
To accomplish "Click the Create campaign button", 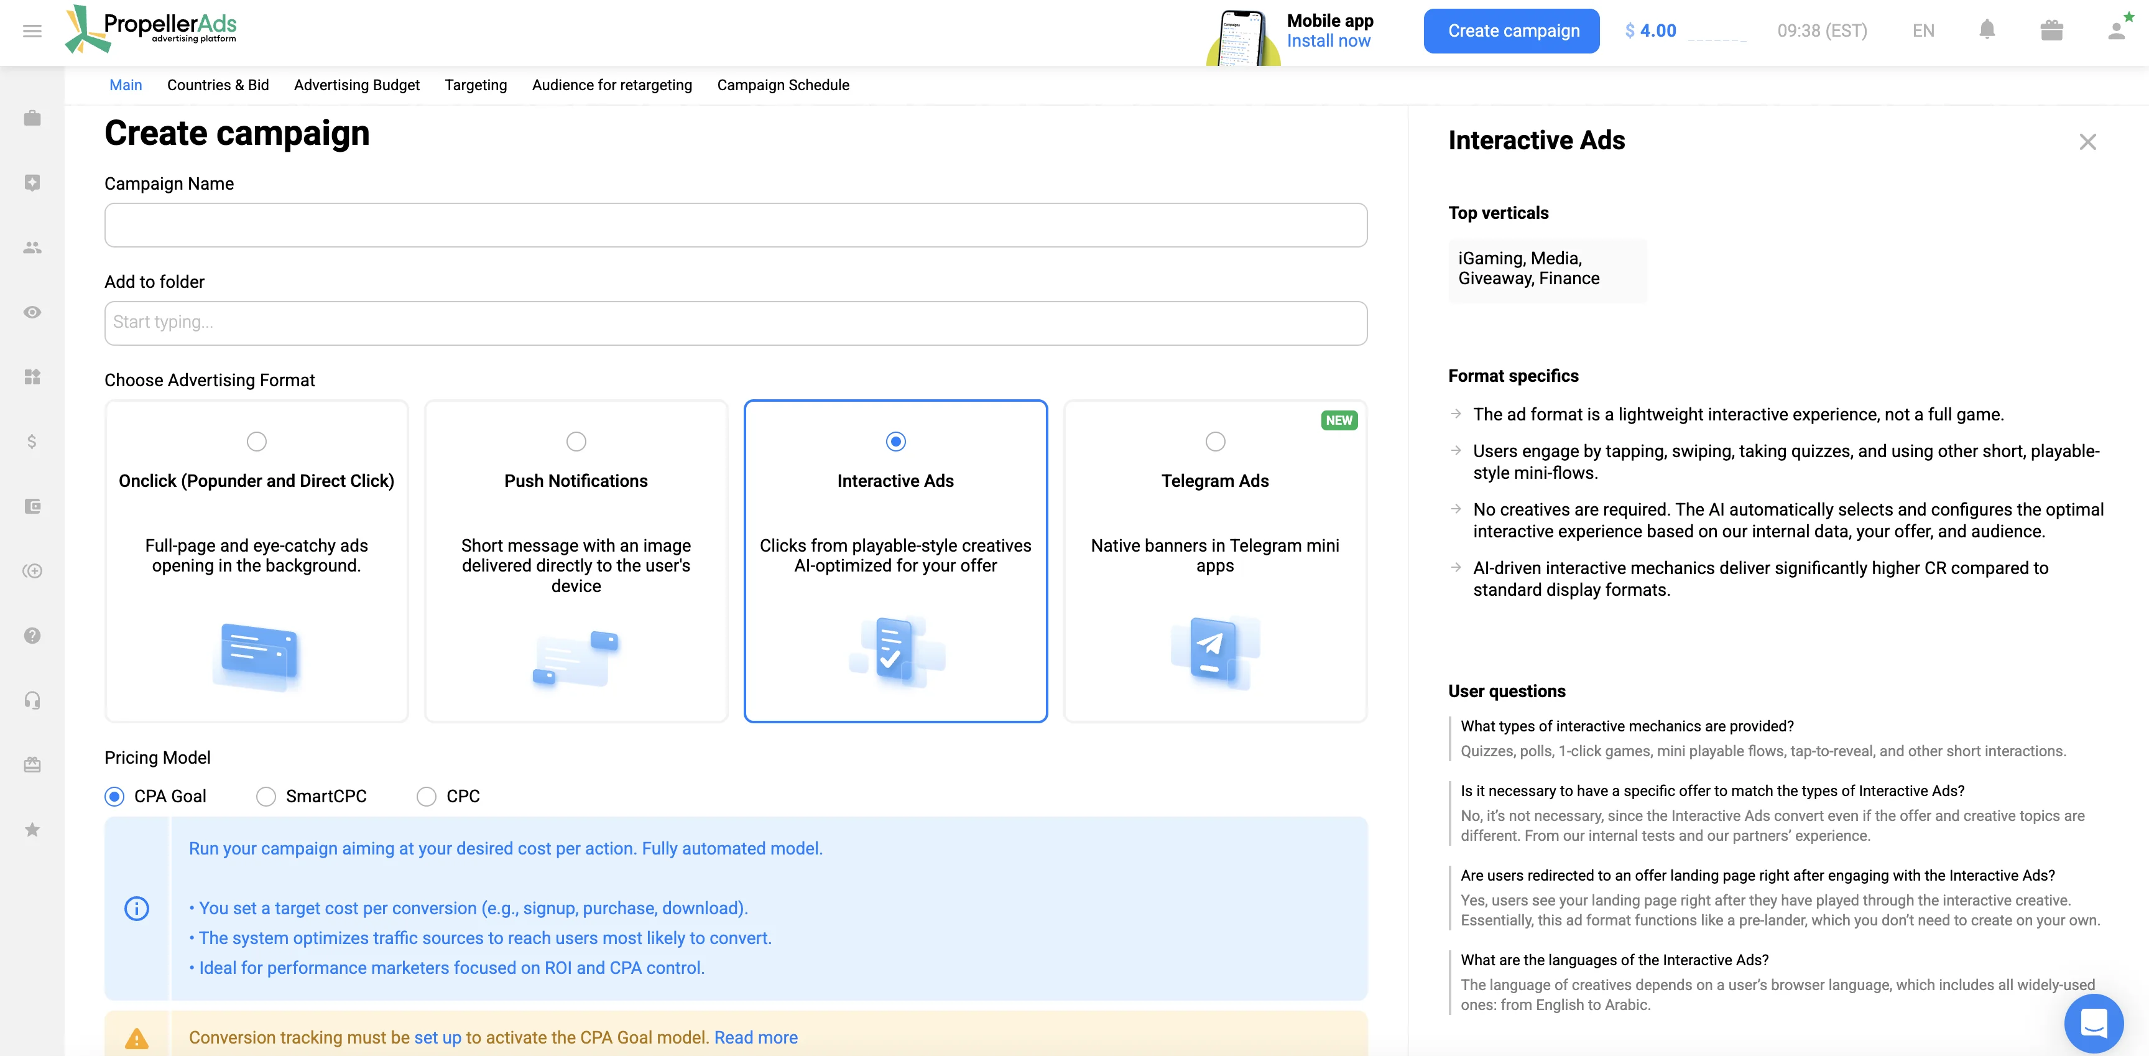I will (1512, 31).
